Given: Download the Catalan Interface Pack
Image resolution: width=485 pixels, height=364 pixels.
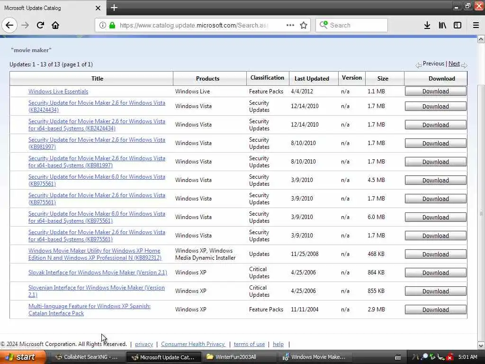Looking at the screenshot, I should coord(436,310).
